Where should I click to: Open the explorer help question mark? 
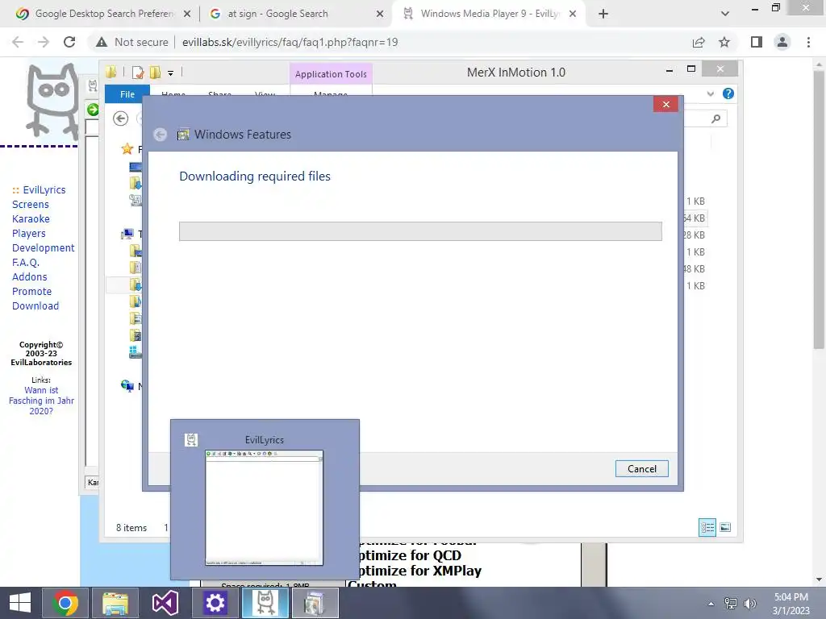(728, 93)
